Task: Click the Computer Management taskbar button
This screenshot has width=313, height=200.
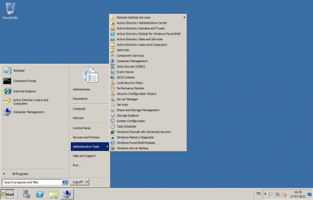Action: click(67, 194)
